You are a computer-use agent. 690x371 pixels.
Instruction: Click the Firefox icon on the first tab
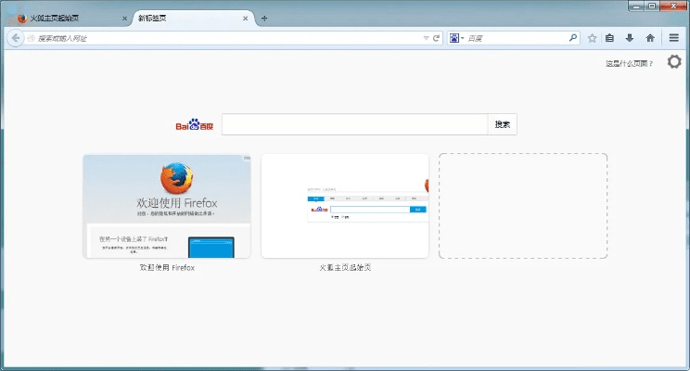tap(22, 18)
